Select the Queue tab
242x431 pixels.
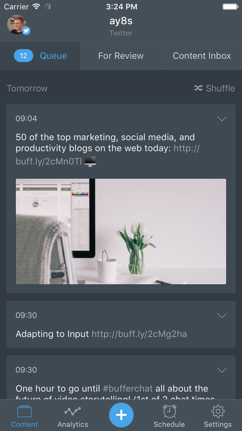coord(53,56)
